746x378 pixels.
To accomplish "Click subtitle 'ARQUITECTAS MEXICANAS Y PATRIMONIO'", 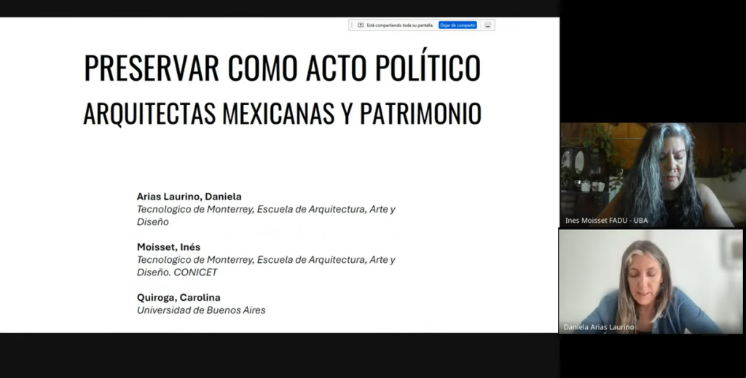I will click(282, 114).
